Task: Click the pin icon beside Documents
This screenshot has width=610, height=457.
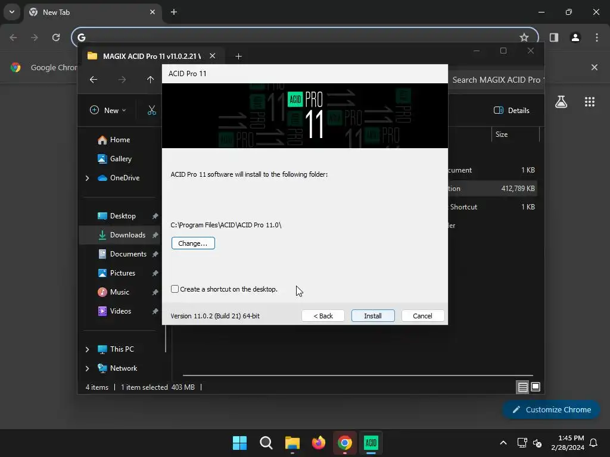Action: click(155, 254)
